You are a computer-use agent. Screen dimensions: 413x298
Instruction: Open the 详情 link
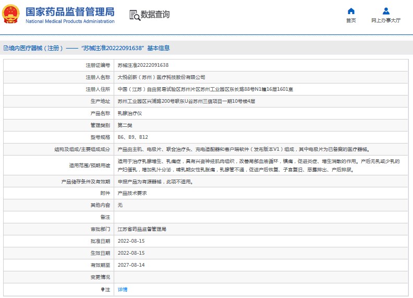(x=123, y=290)
